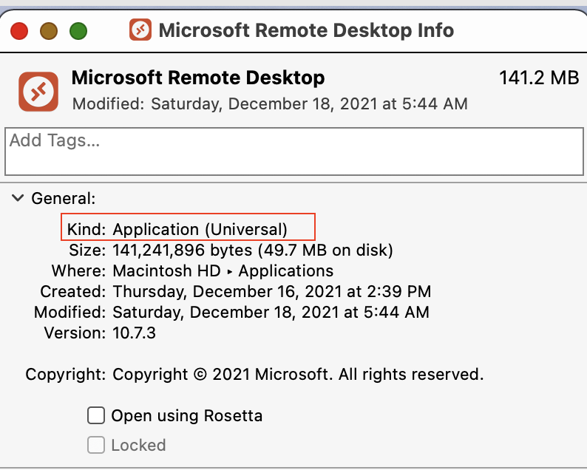Select the Copyright © 2021 Microsoft text
This screenshot has height=470, width=587.
(298, 374)
